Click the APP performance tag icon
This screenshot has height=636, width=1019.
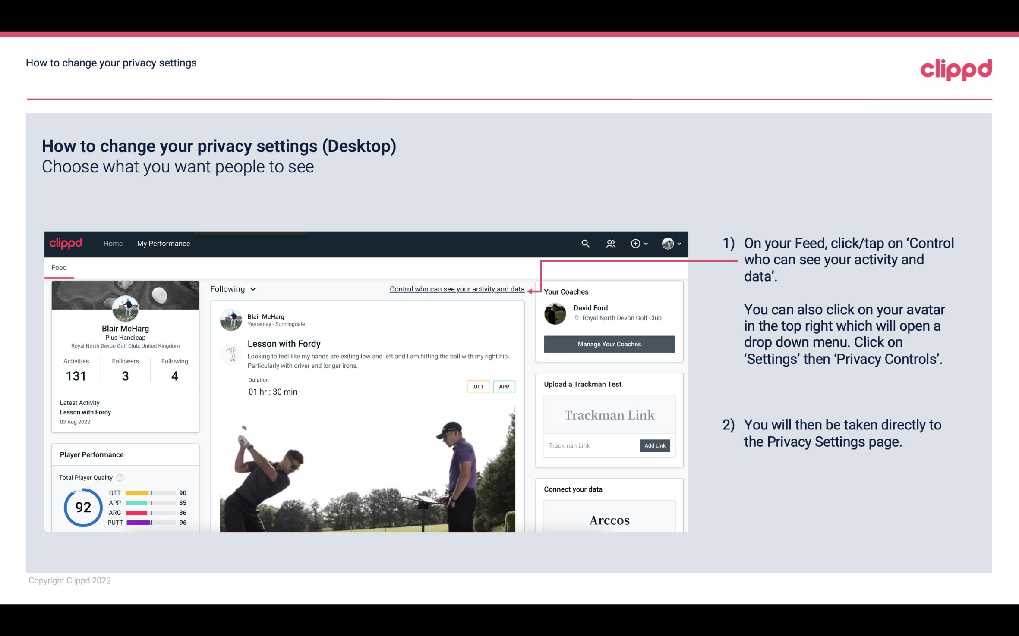tap(505, 385)
